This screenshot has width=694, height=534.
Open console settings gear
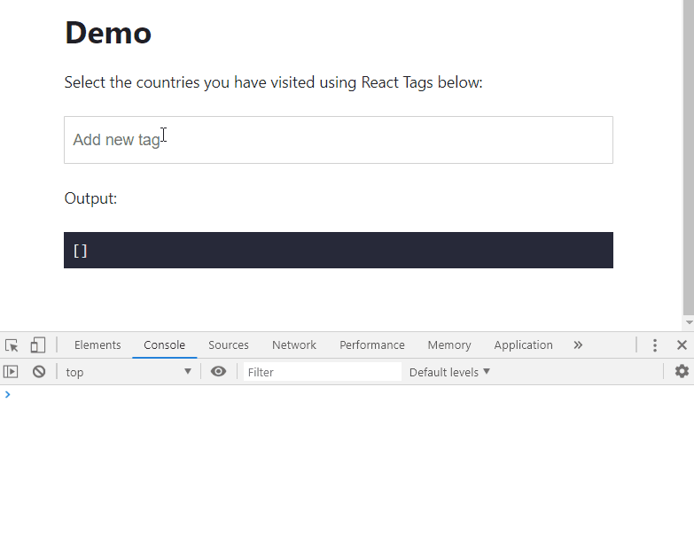click(x=682, y=372)
